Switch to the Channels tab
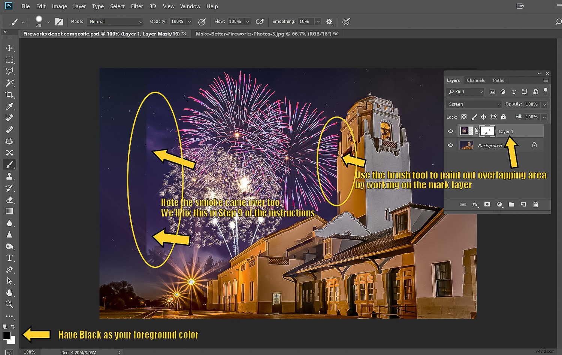562x355 pixels. (476, 80)
